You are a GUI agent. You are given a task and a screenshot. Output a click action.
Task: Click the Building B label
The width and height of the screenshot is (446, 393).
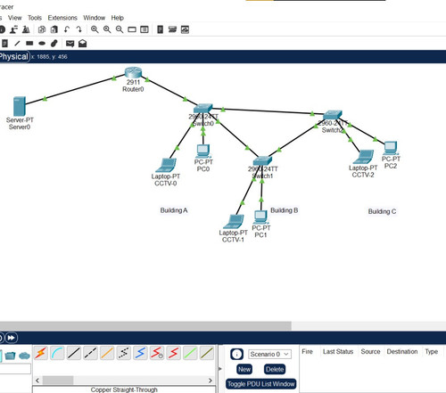pos(284,210)
